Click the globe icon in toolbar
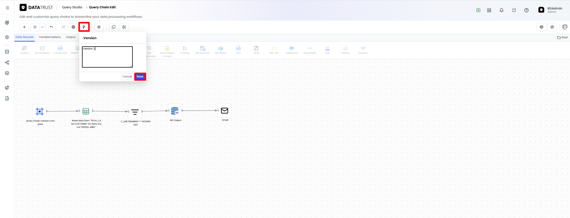 pos(73,27)
